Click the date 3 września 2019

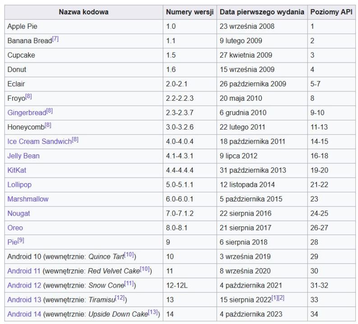(x=245, y=256)
